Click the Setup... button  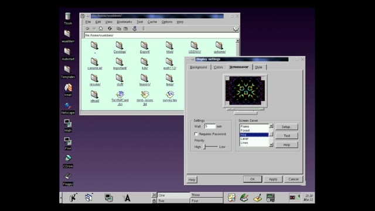tap(287, 127)
